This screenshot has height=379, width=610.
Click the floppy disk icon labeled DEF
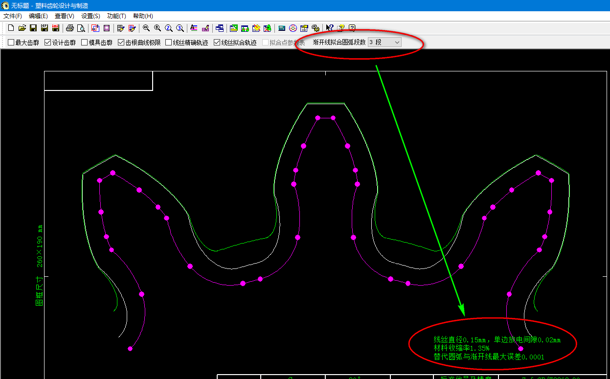[x=45, y=28]
